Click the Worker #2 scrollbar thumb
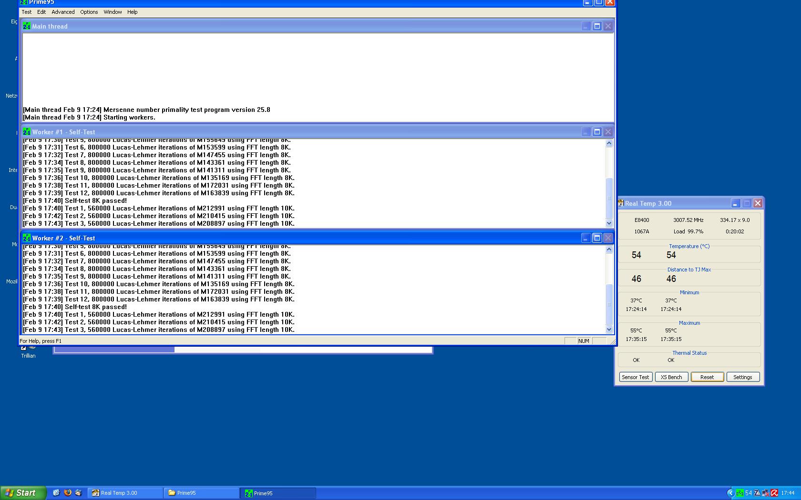Screen dimensions: 801x500 pos(609,304)
